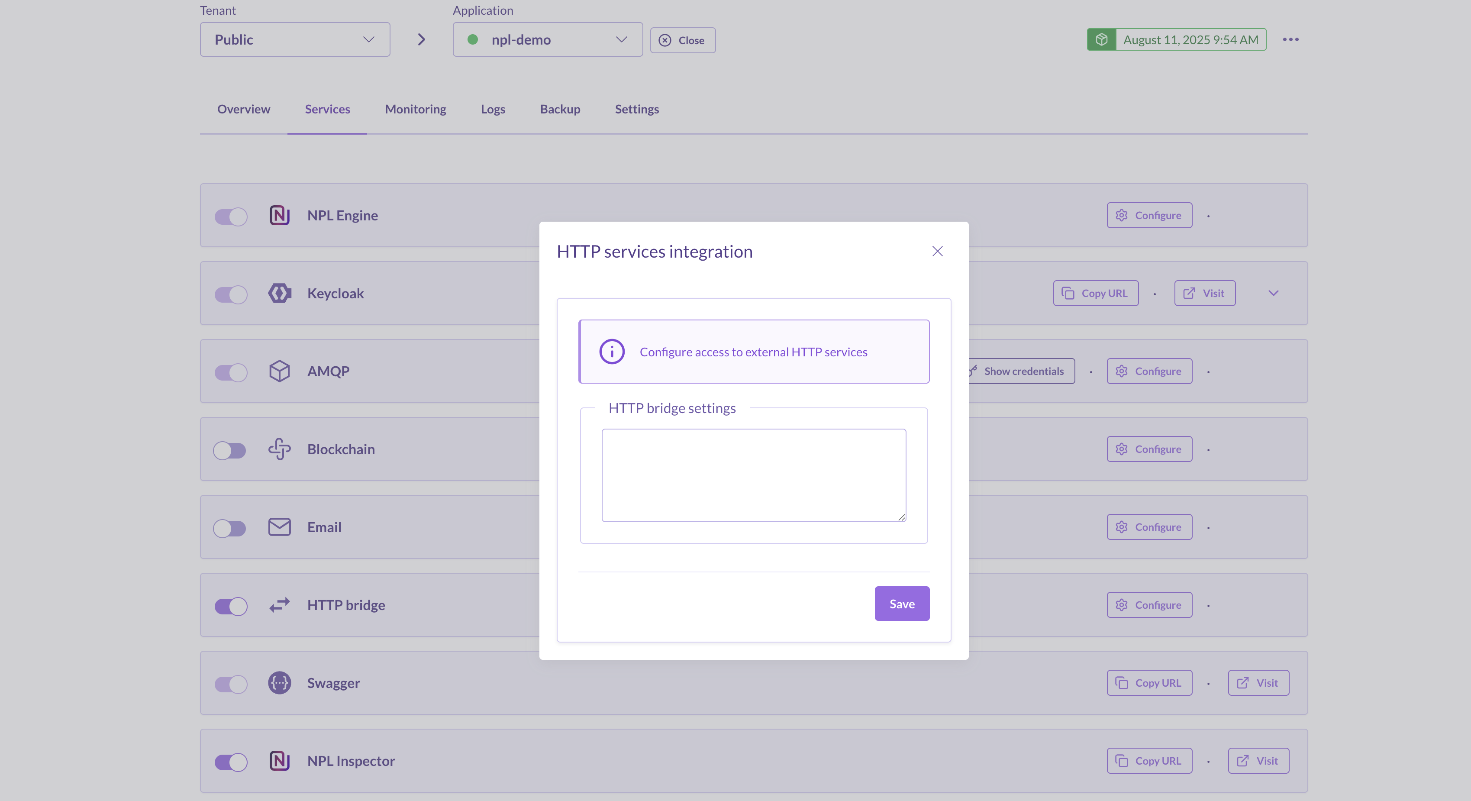Open the three-dot more options menu
This screenshot has width=1471, height=801.
coord(1290,39)
